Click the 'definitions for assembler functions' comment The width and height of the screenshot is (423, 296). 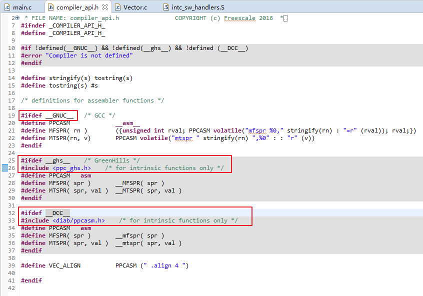coord(92,100)
